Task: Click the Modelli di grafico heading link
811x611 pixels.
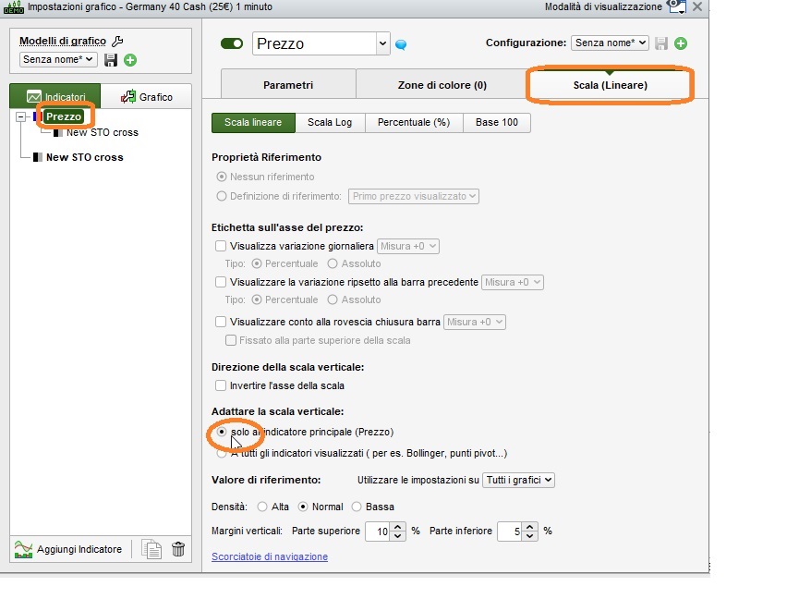Action: point(63,41)
